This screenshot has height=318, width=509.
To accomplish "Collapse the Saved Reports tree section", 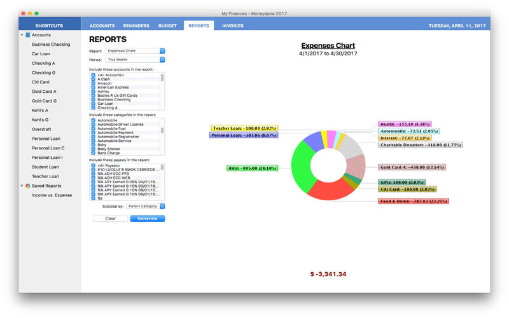I will 22,186.
